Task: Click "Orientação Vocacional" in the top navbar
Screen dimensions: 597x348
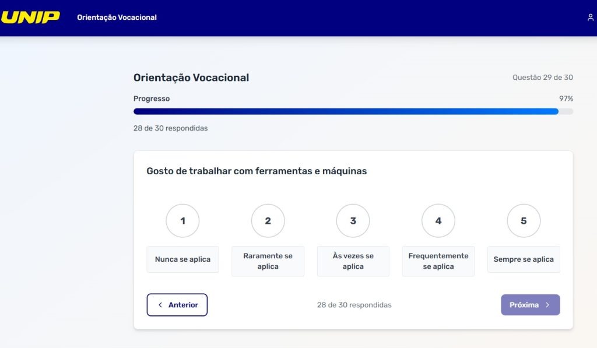Action: pos(117,17)
